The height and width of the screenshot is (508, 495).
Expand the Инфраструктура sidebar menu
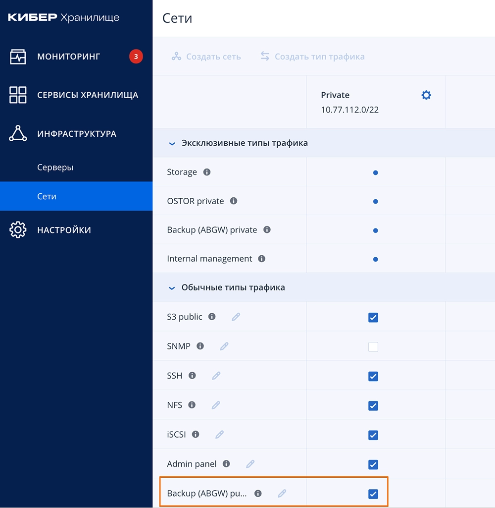pos(76,134)
